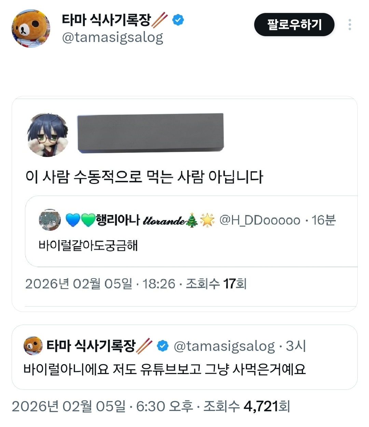
Task: Click the quoted text 바이럴같아도궁금해
Action: point(88,245)
